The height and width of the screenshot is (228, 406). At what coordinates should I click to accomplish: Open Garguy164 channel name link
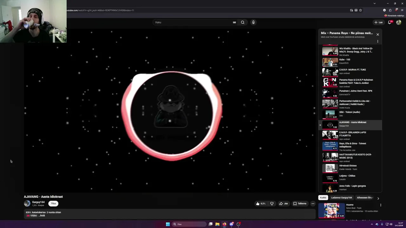(38, 202)
